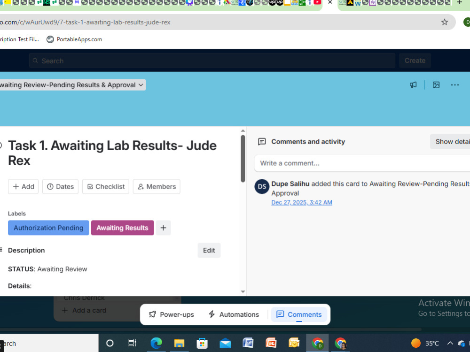Click the Comments and activity icon

262,142
